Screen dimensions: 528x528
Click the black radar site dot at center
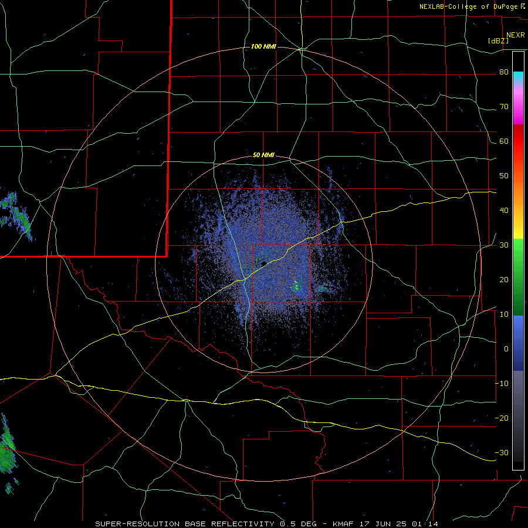[264, 263]
